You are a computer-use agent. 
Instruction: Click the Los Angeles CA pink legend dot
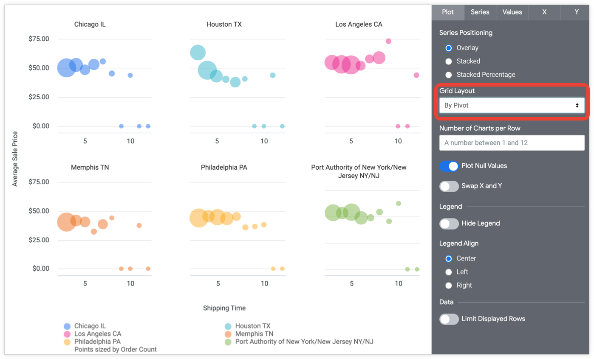(67, 334)
